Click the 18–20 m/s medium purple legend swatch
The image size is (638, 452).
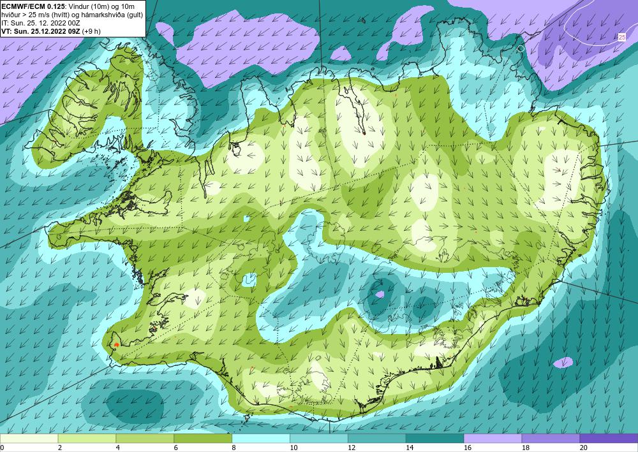point(551,439)
